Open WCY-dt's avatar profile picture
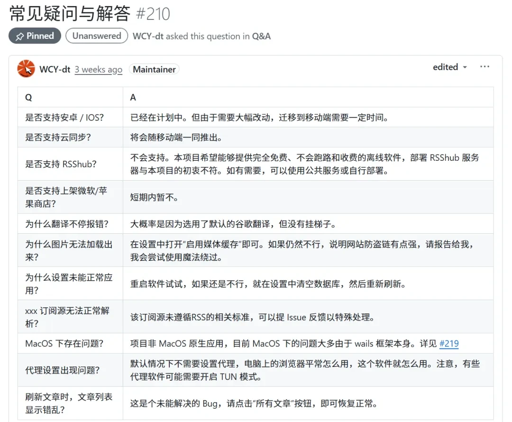 [26, 69]
